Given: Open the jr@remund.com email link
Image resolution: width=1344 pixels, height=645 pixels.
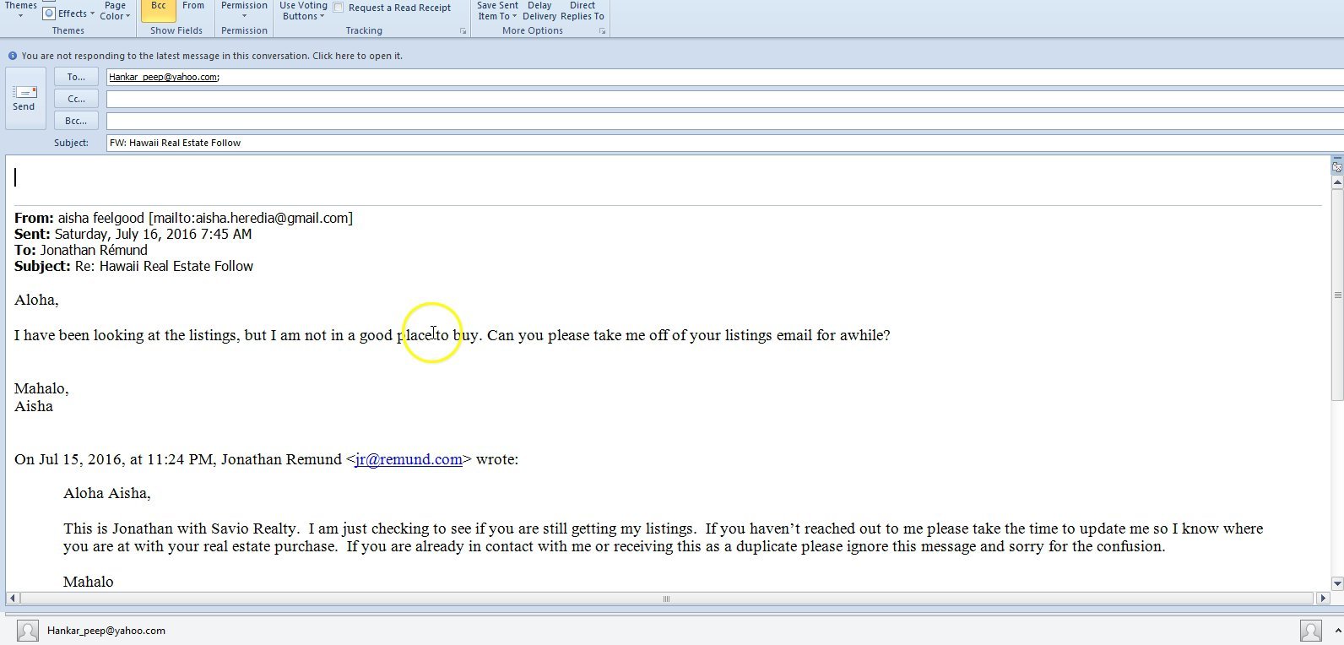Looking at the screenshot, I should 409,459.
